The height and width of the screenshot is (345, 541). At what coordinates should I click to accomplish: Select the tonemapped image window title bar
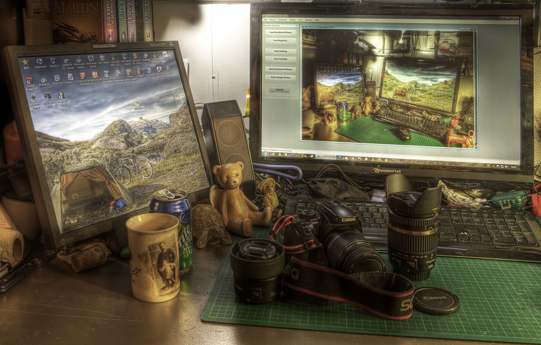[x=389, y=27]
